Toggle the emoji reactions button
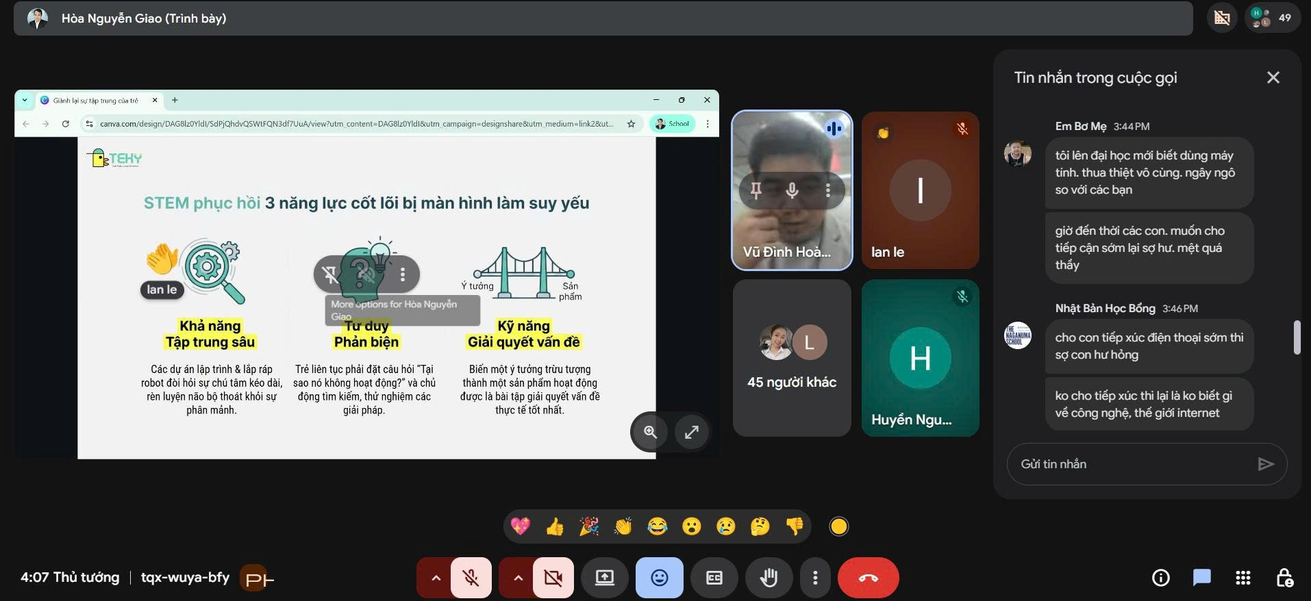1311x601 pixels. click(659, 578)
